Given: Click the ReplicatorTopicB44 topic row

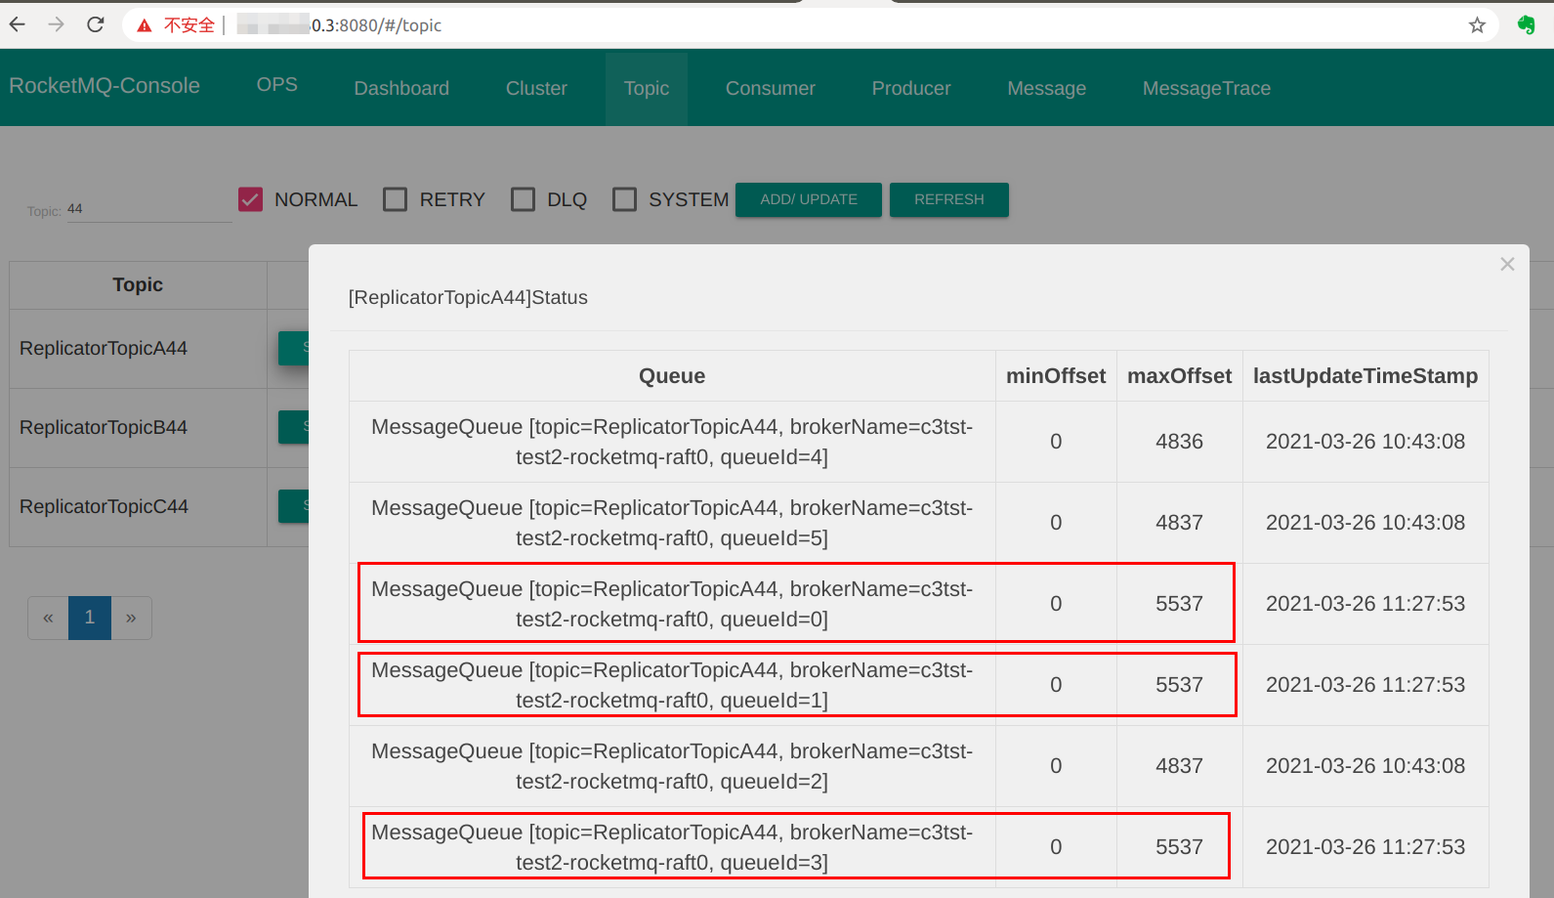Looking at the screenshot, I should click(104, 427).
